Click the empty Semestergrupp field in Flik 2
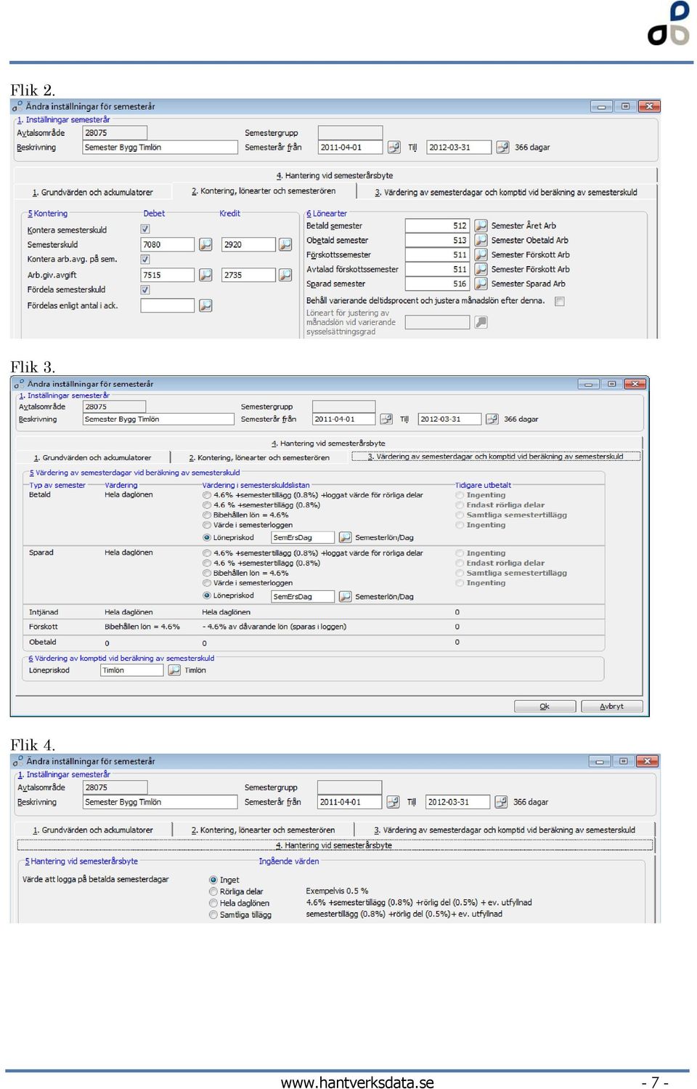 click(350, 133)
